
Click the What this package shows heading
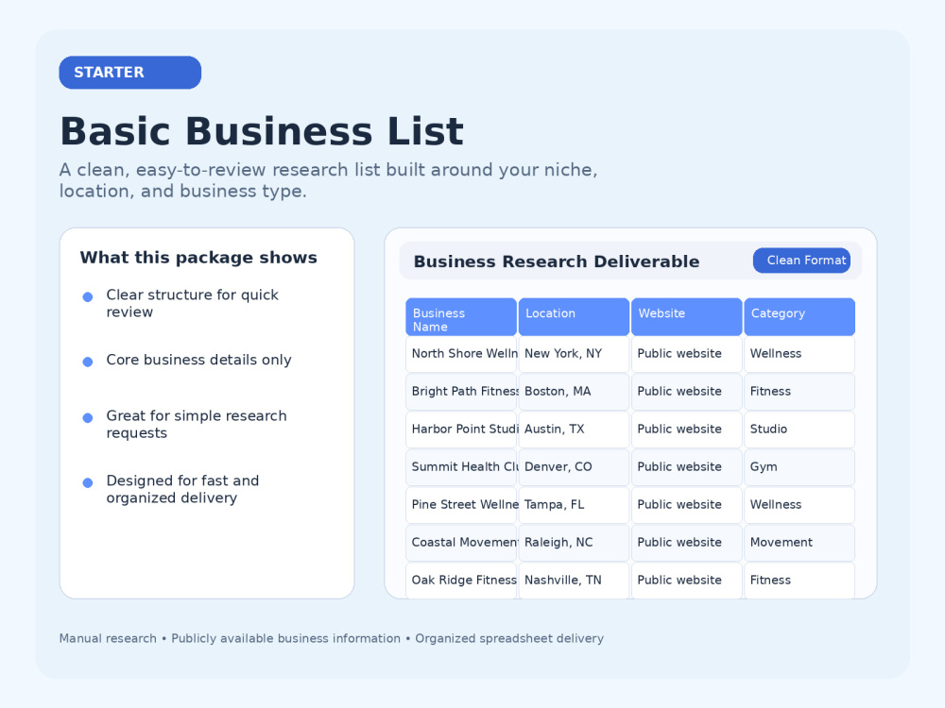tap(198, 258)
